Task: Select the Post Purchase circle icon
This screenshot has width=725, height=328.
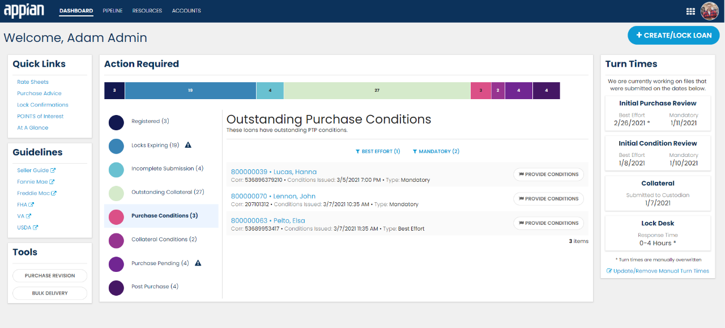Action: (116, 287)
